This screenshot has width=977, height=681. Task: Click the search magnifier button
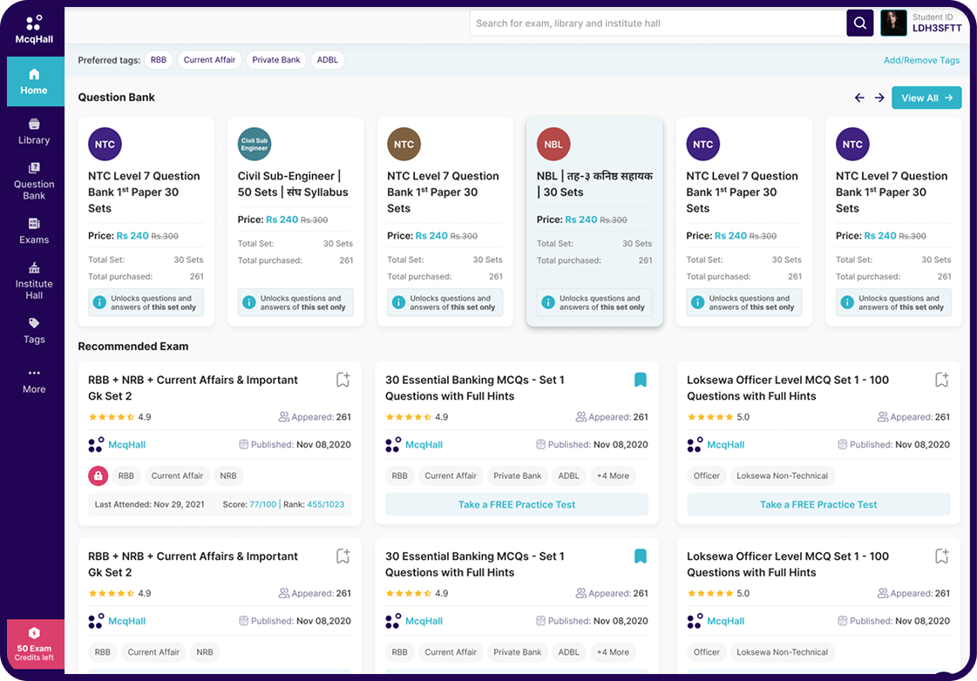click(x=859, y=24)
